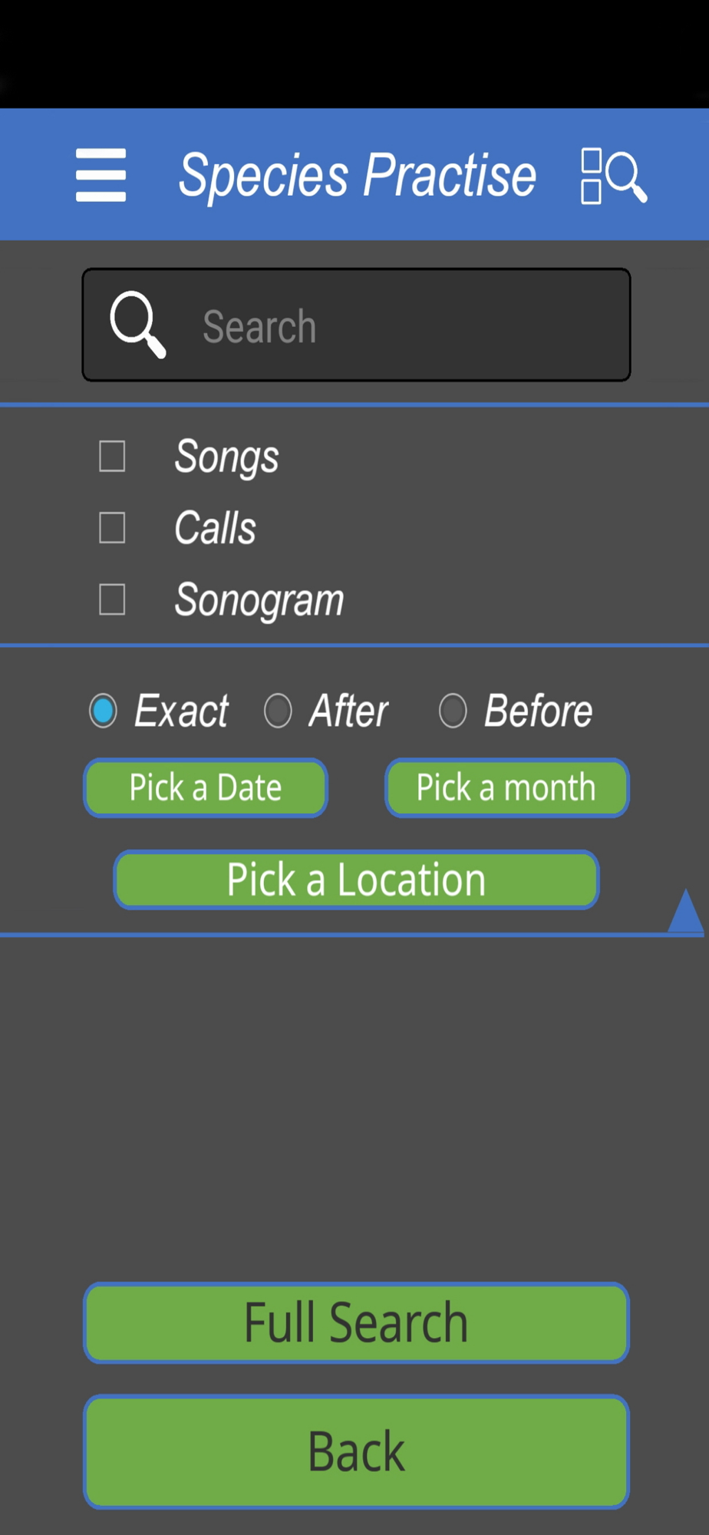The image size is (709, 1535).
Task: Choose the After radio option
Action: 278,711
